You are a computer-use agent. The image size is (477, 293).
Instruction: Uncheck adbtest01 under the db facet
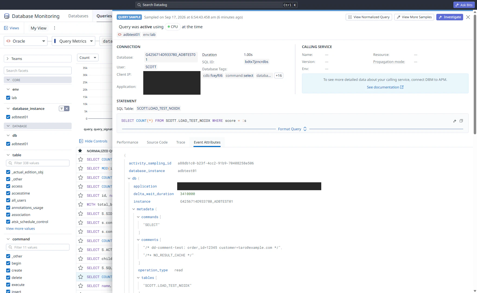pyautogui.click(x=8, y=144)
